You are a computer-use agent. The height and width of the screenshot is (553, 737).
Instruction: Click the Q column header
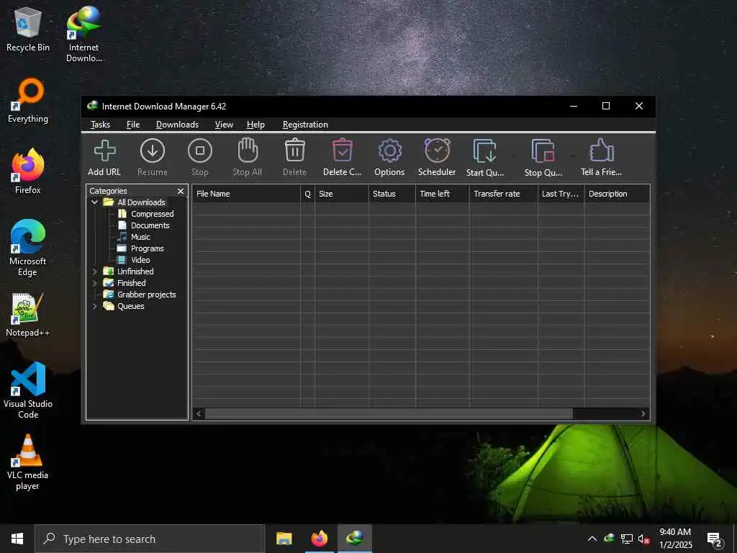click(307, 194)
